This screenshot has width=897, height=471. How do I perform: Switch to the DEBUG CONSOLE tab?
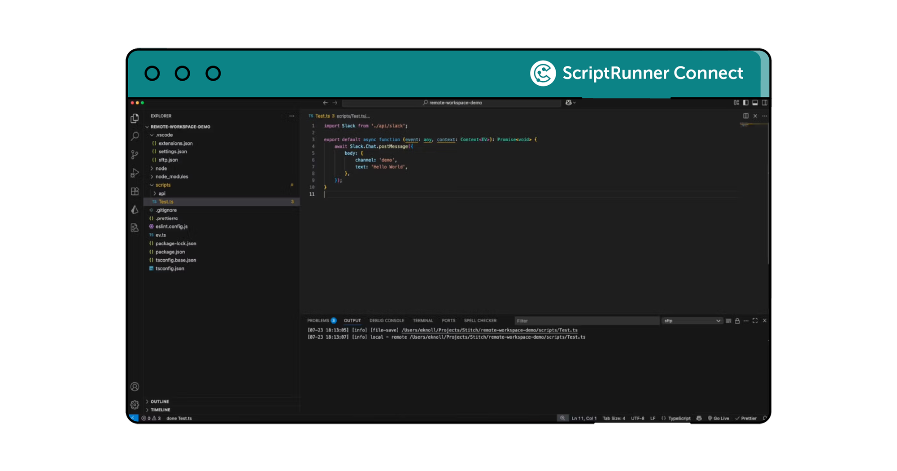pos(387,321)
